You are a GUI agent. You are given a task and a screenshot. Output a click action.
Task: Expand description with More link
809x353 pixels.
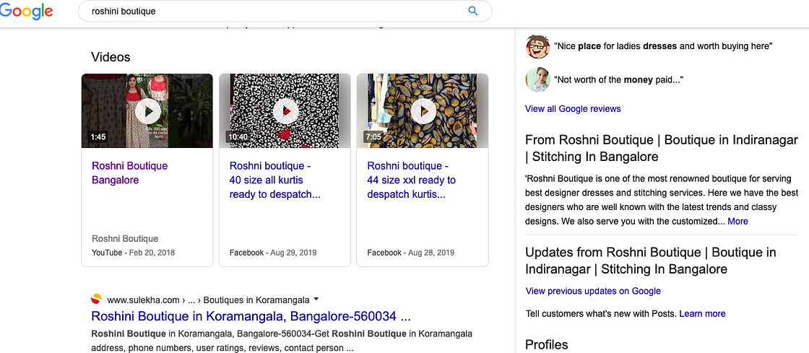pos(737,221)
